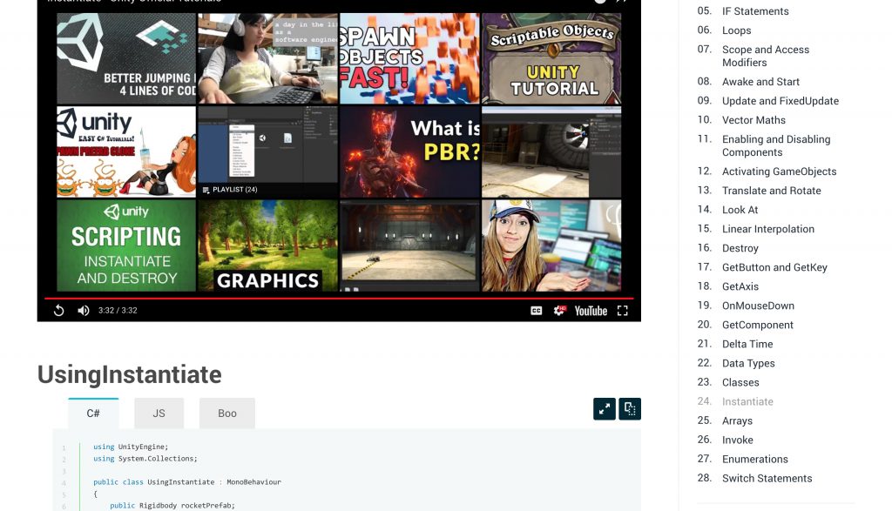
Task: Open the 'Easy C# Tutorials' unity video
Action: 126,151
